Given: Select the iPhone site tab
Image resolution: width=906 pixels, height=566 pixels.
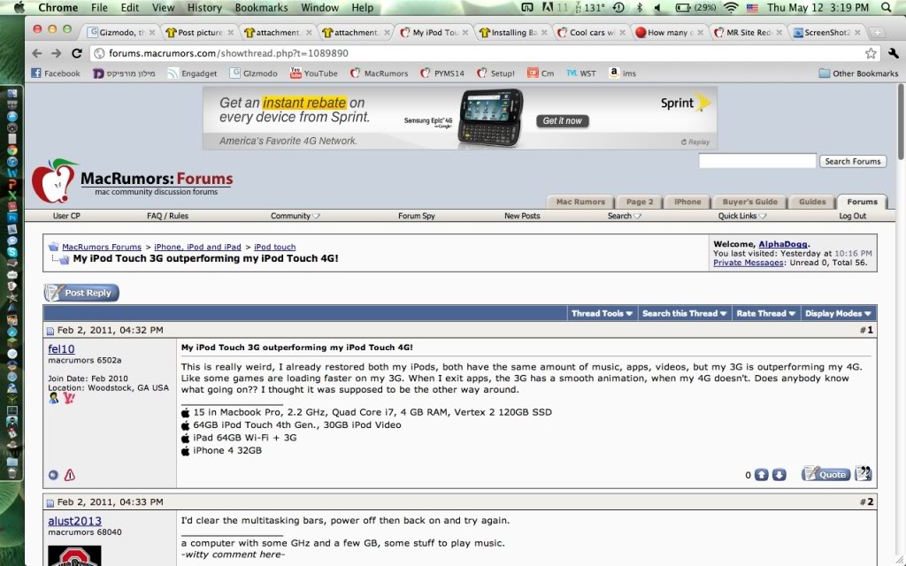Looking at the screenshot, I should point(687,202).
